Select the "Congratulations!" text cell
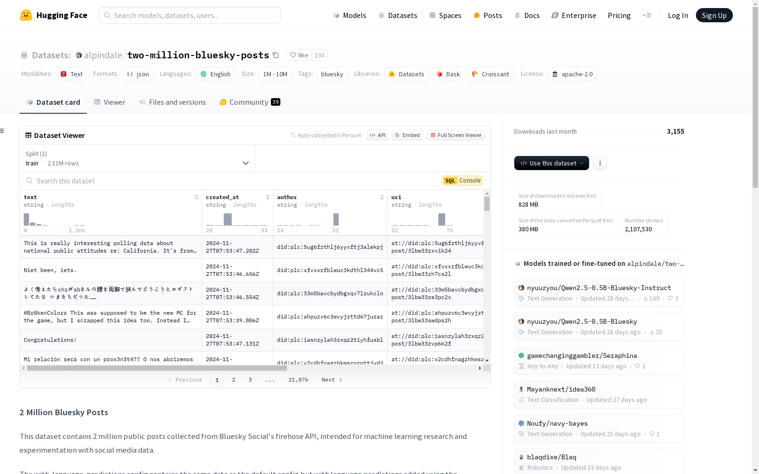Screen dimensions: 759x474 click(111, 340)
